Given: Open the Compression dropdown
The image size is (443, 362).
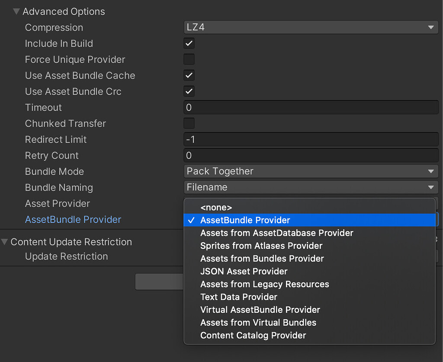Looking at the screenshot, I should 311,27.
